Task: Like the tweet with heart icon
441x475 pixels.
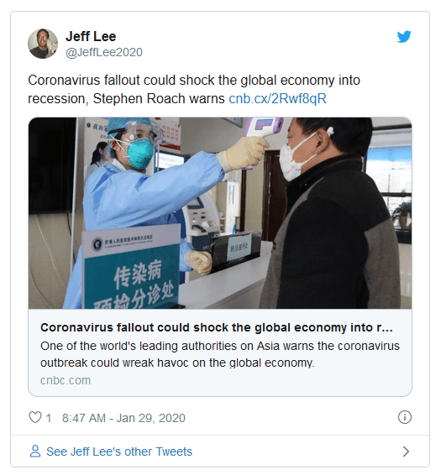Action: click(35, 417)
